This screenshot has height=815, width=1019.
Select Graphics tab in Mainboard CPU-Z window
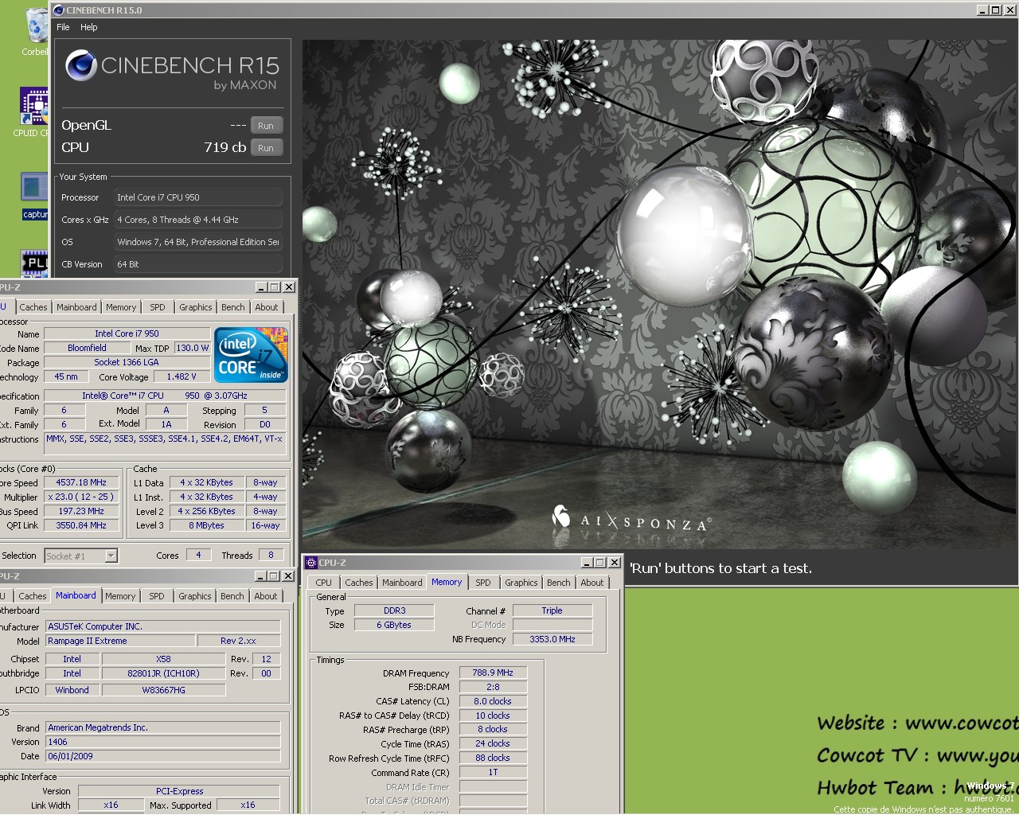195,596
